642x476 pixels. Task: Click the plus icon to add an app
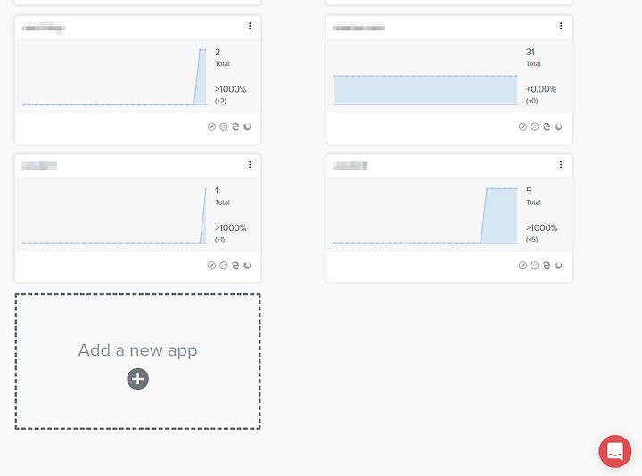(x=137, y=379)
